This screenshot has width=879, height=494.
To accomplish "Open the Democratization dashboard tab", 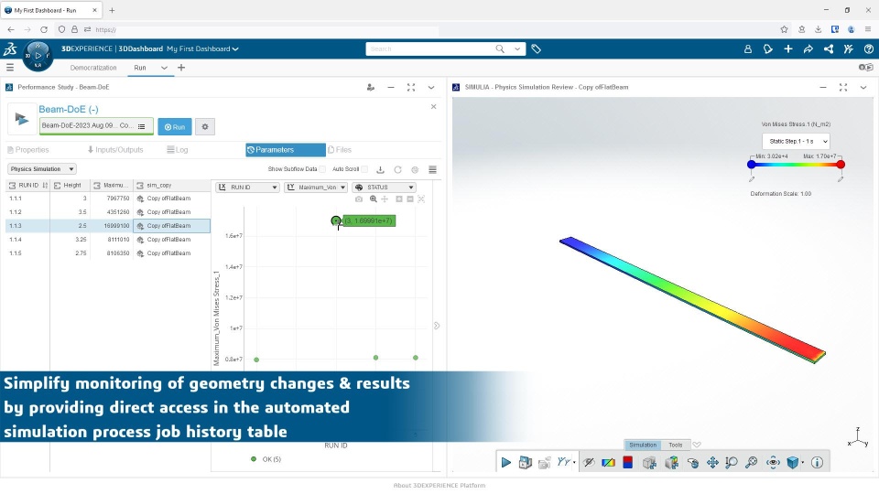I will [x=93, y=68].
